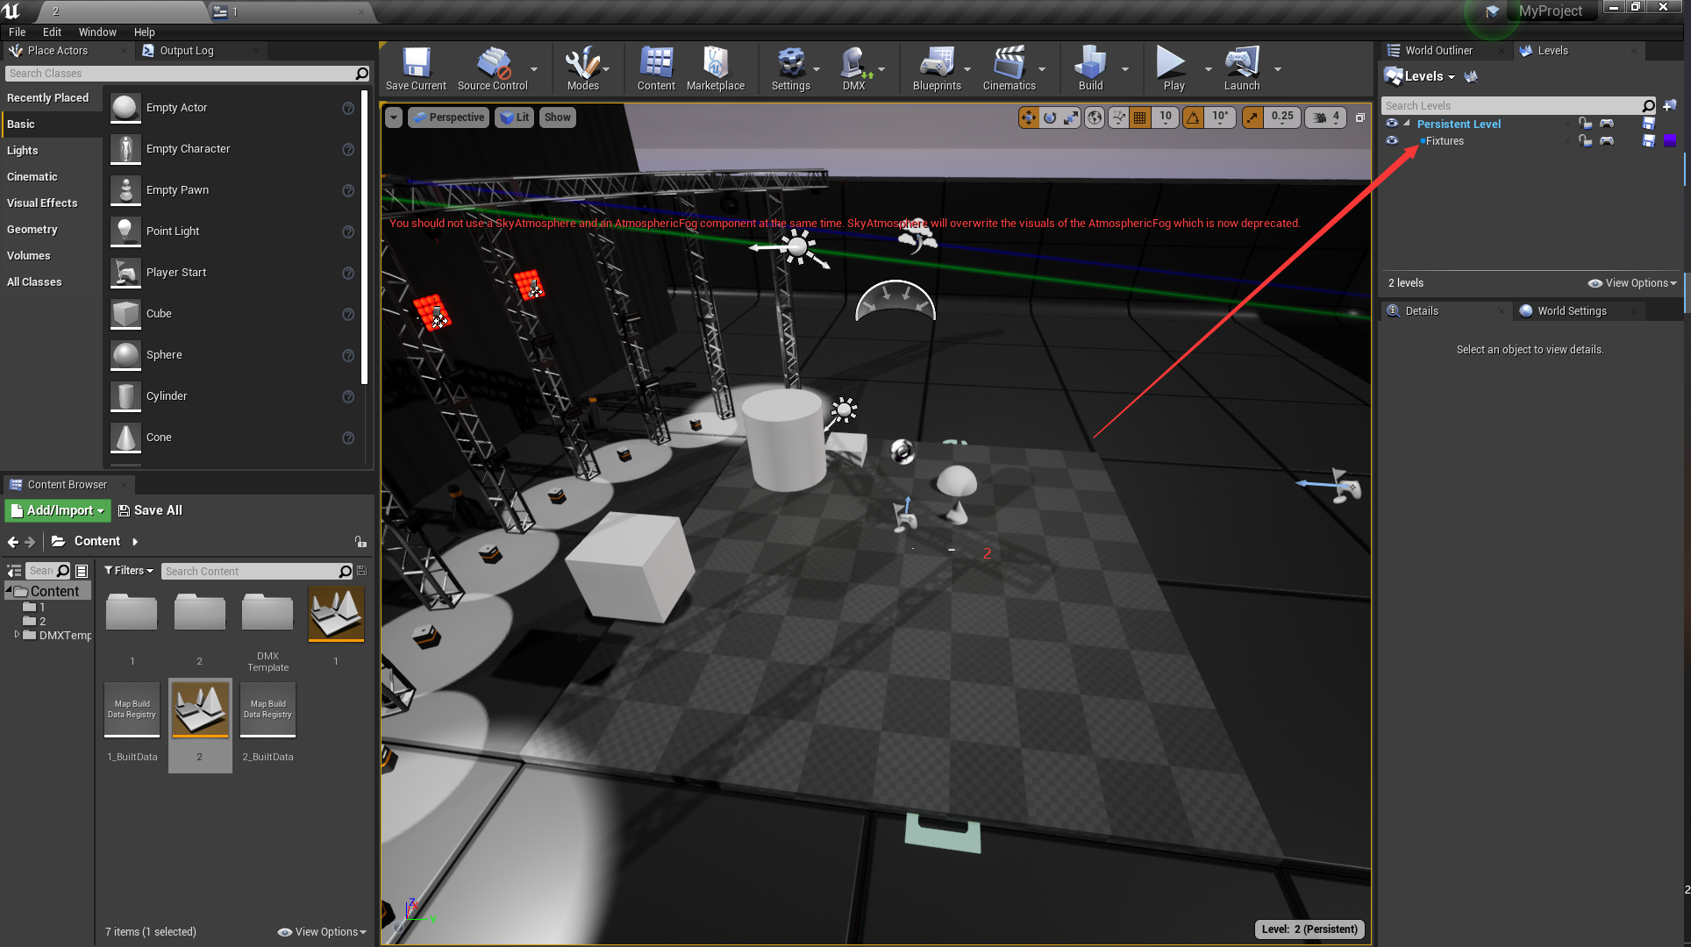
Task: Change the Fixtures level color swatch
Action: [1670, 140]
